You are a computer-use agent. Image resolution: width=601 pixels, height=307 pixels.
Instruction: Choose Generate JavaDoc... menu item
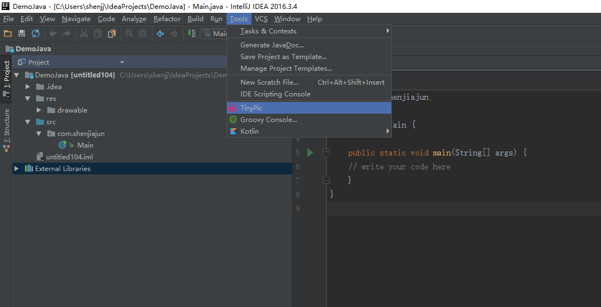[309, 45]
